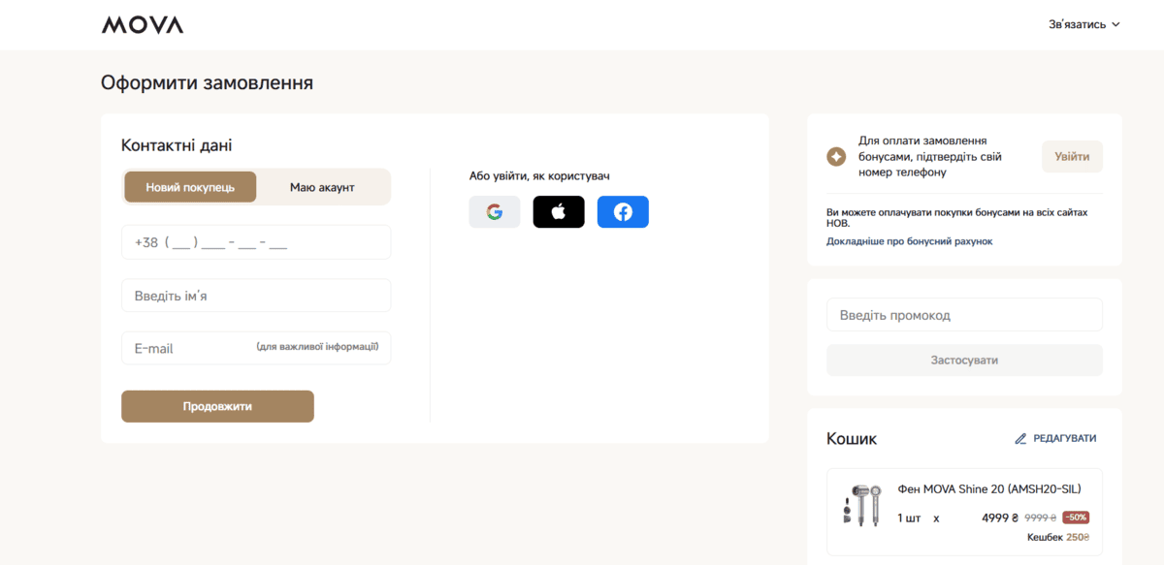Image resolution: width=1164 pixels, height=565 pixels.
Task: Open the Фен MOVA Shine 20 product title
Action: [x=989, y=488]
